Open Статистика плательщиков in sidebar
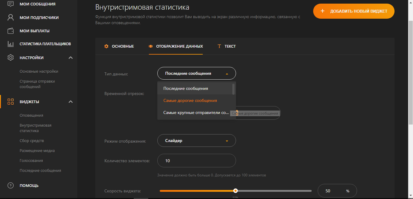413x199 pixels. pos(45,44)
